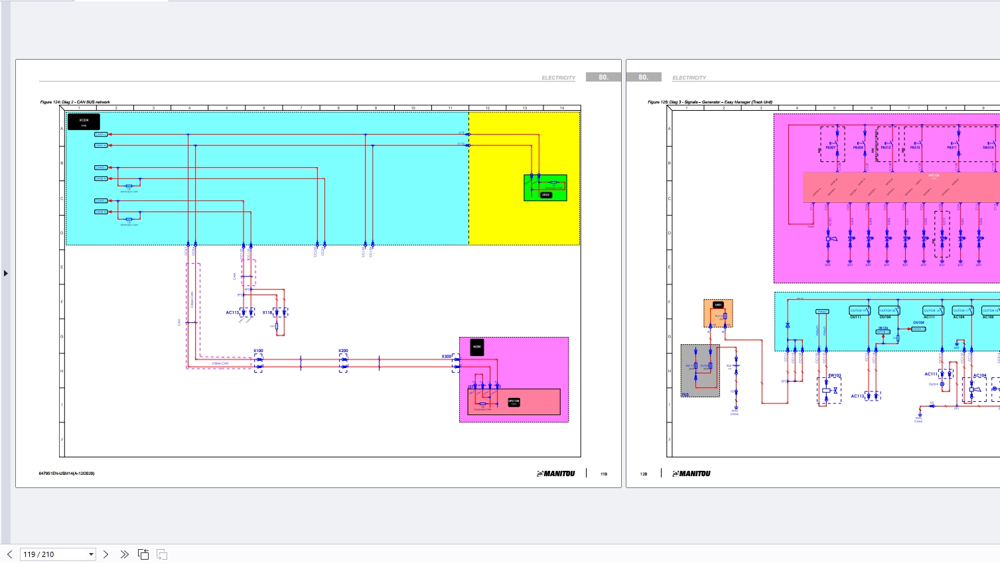Click the X100 connector symbol
Viewport: 1000px width, 563px height.
coord(258,362)
